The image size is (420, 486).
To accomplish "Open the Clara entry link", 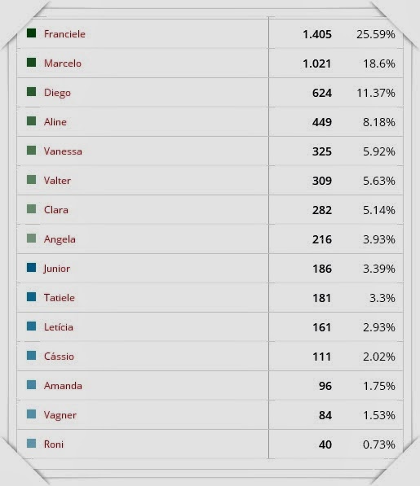I will [56, 210].
